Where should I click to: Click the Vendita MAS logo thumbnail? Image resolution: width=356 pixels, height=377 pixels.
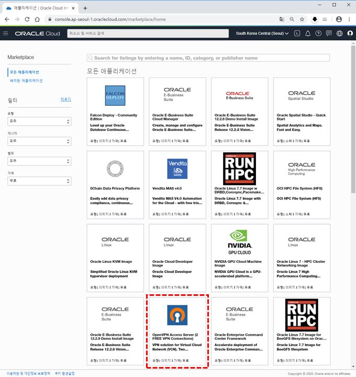[x=177, y=169]
